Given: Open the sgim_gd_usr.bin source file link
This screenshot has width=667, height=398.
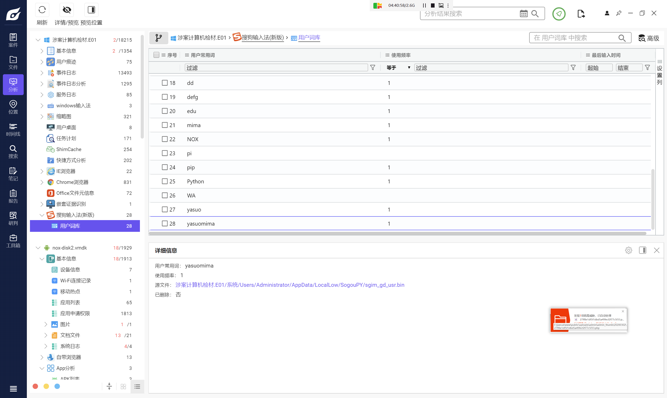Looking at the screenshot, I should [x=290, y=285].
